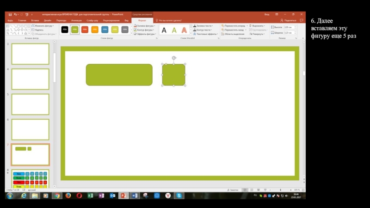Click the Надпись text box button
The width and height of the screenshot is (370, 208).
tap(37, 30)
